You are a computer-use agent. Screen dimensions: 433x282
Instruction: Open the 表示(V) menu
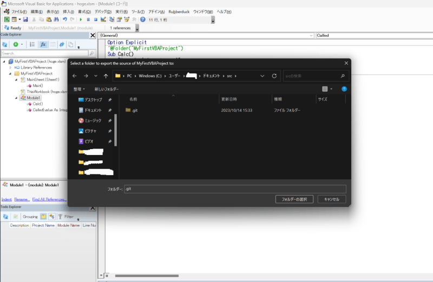[53, 12]
